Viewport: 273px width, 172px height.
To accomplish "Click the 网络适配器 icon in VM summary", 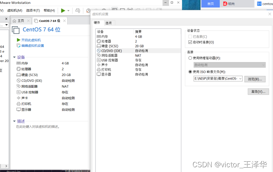I will [x=19, y=86].
